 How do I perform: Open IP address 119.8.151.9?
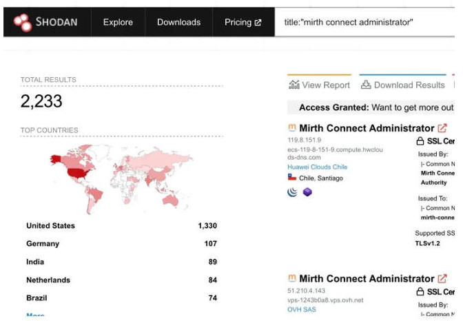click(304, 140)
